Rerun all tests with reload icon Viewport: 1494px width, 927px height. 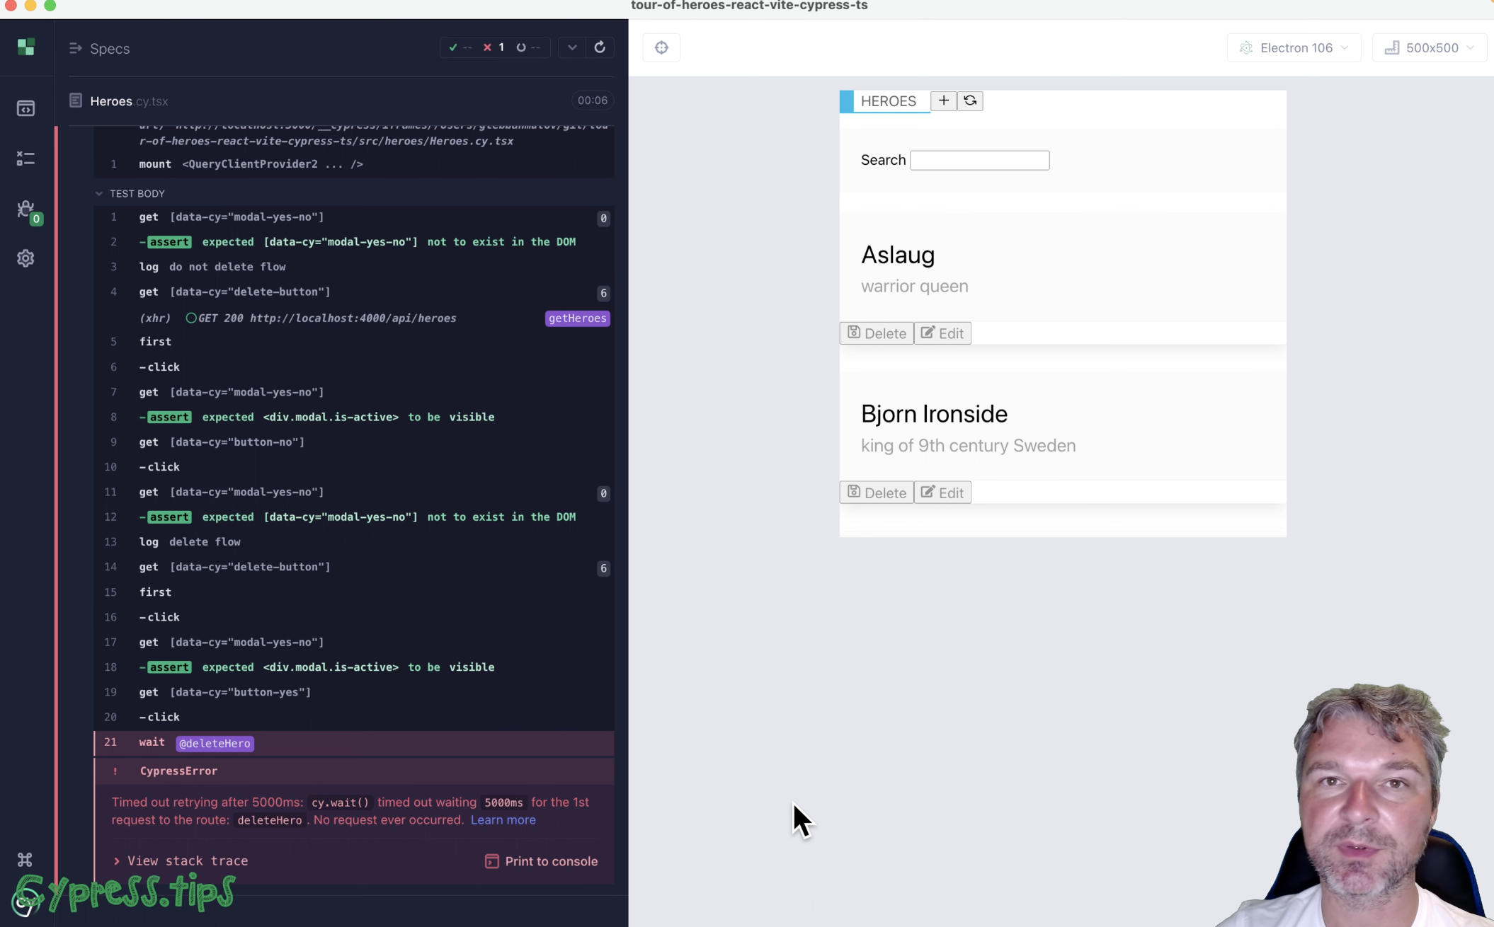600,47
